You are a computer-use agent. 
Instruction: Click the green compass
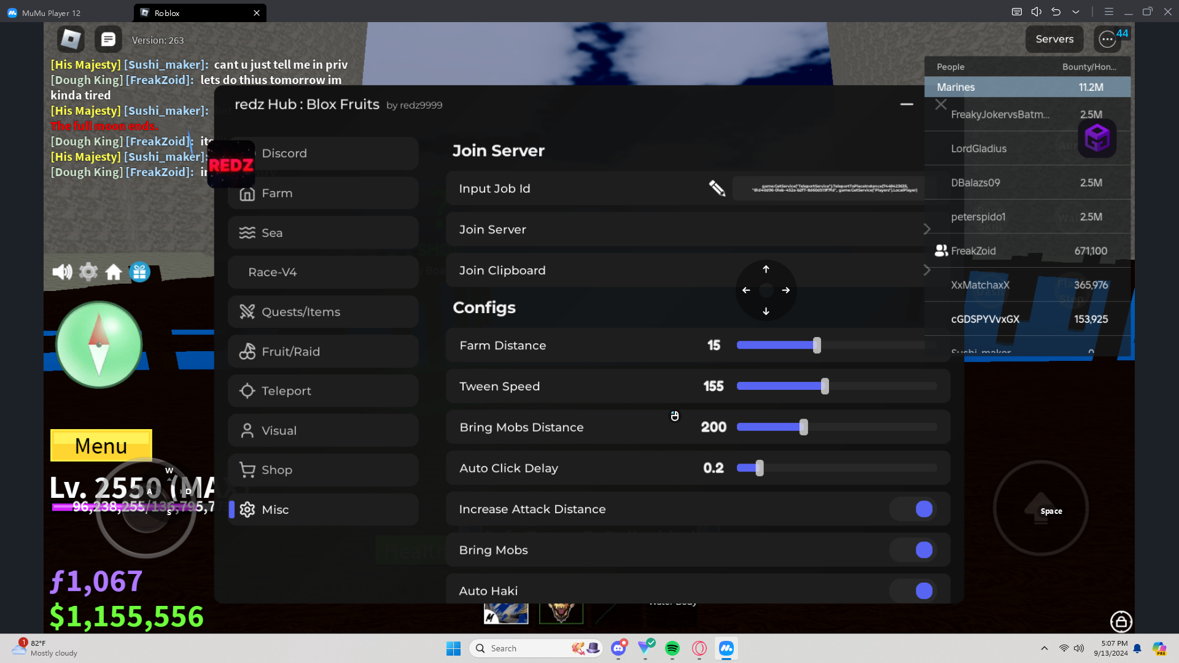99,344
